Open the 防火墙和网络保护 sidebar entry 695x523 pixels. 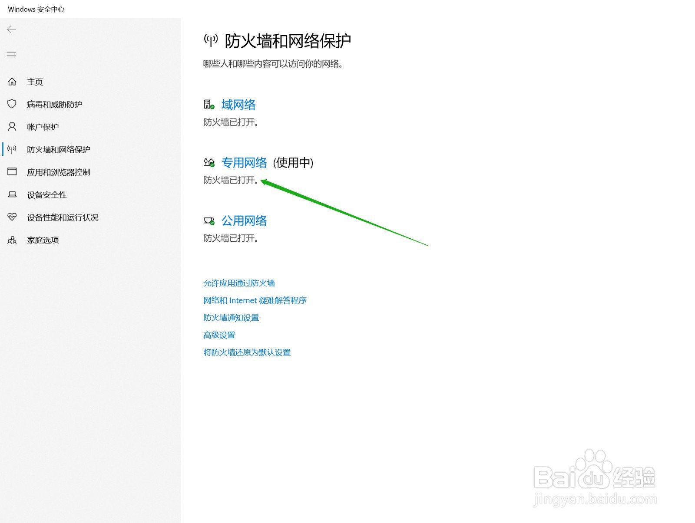(x=58, y=149)
